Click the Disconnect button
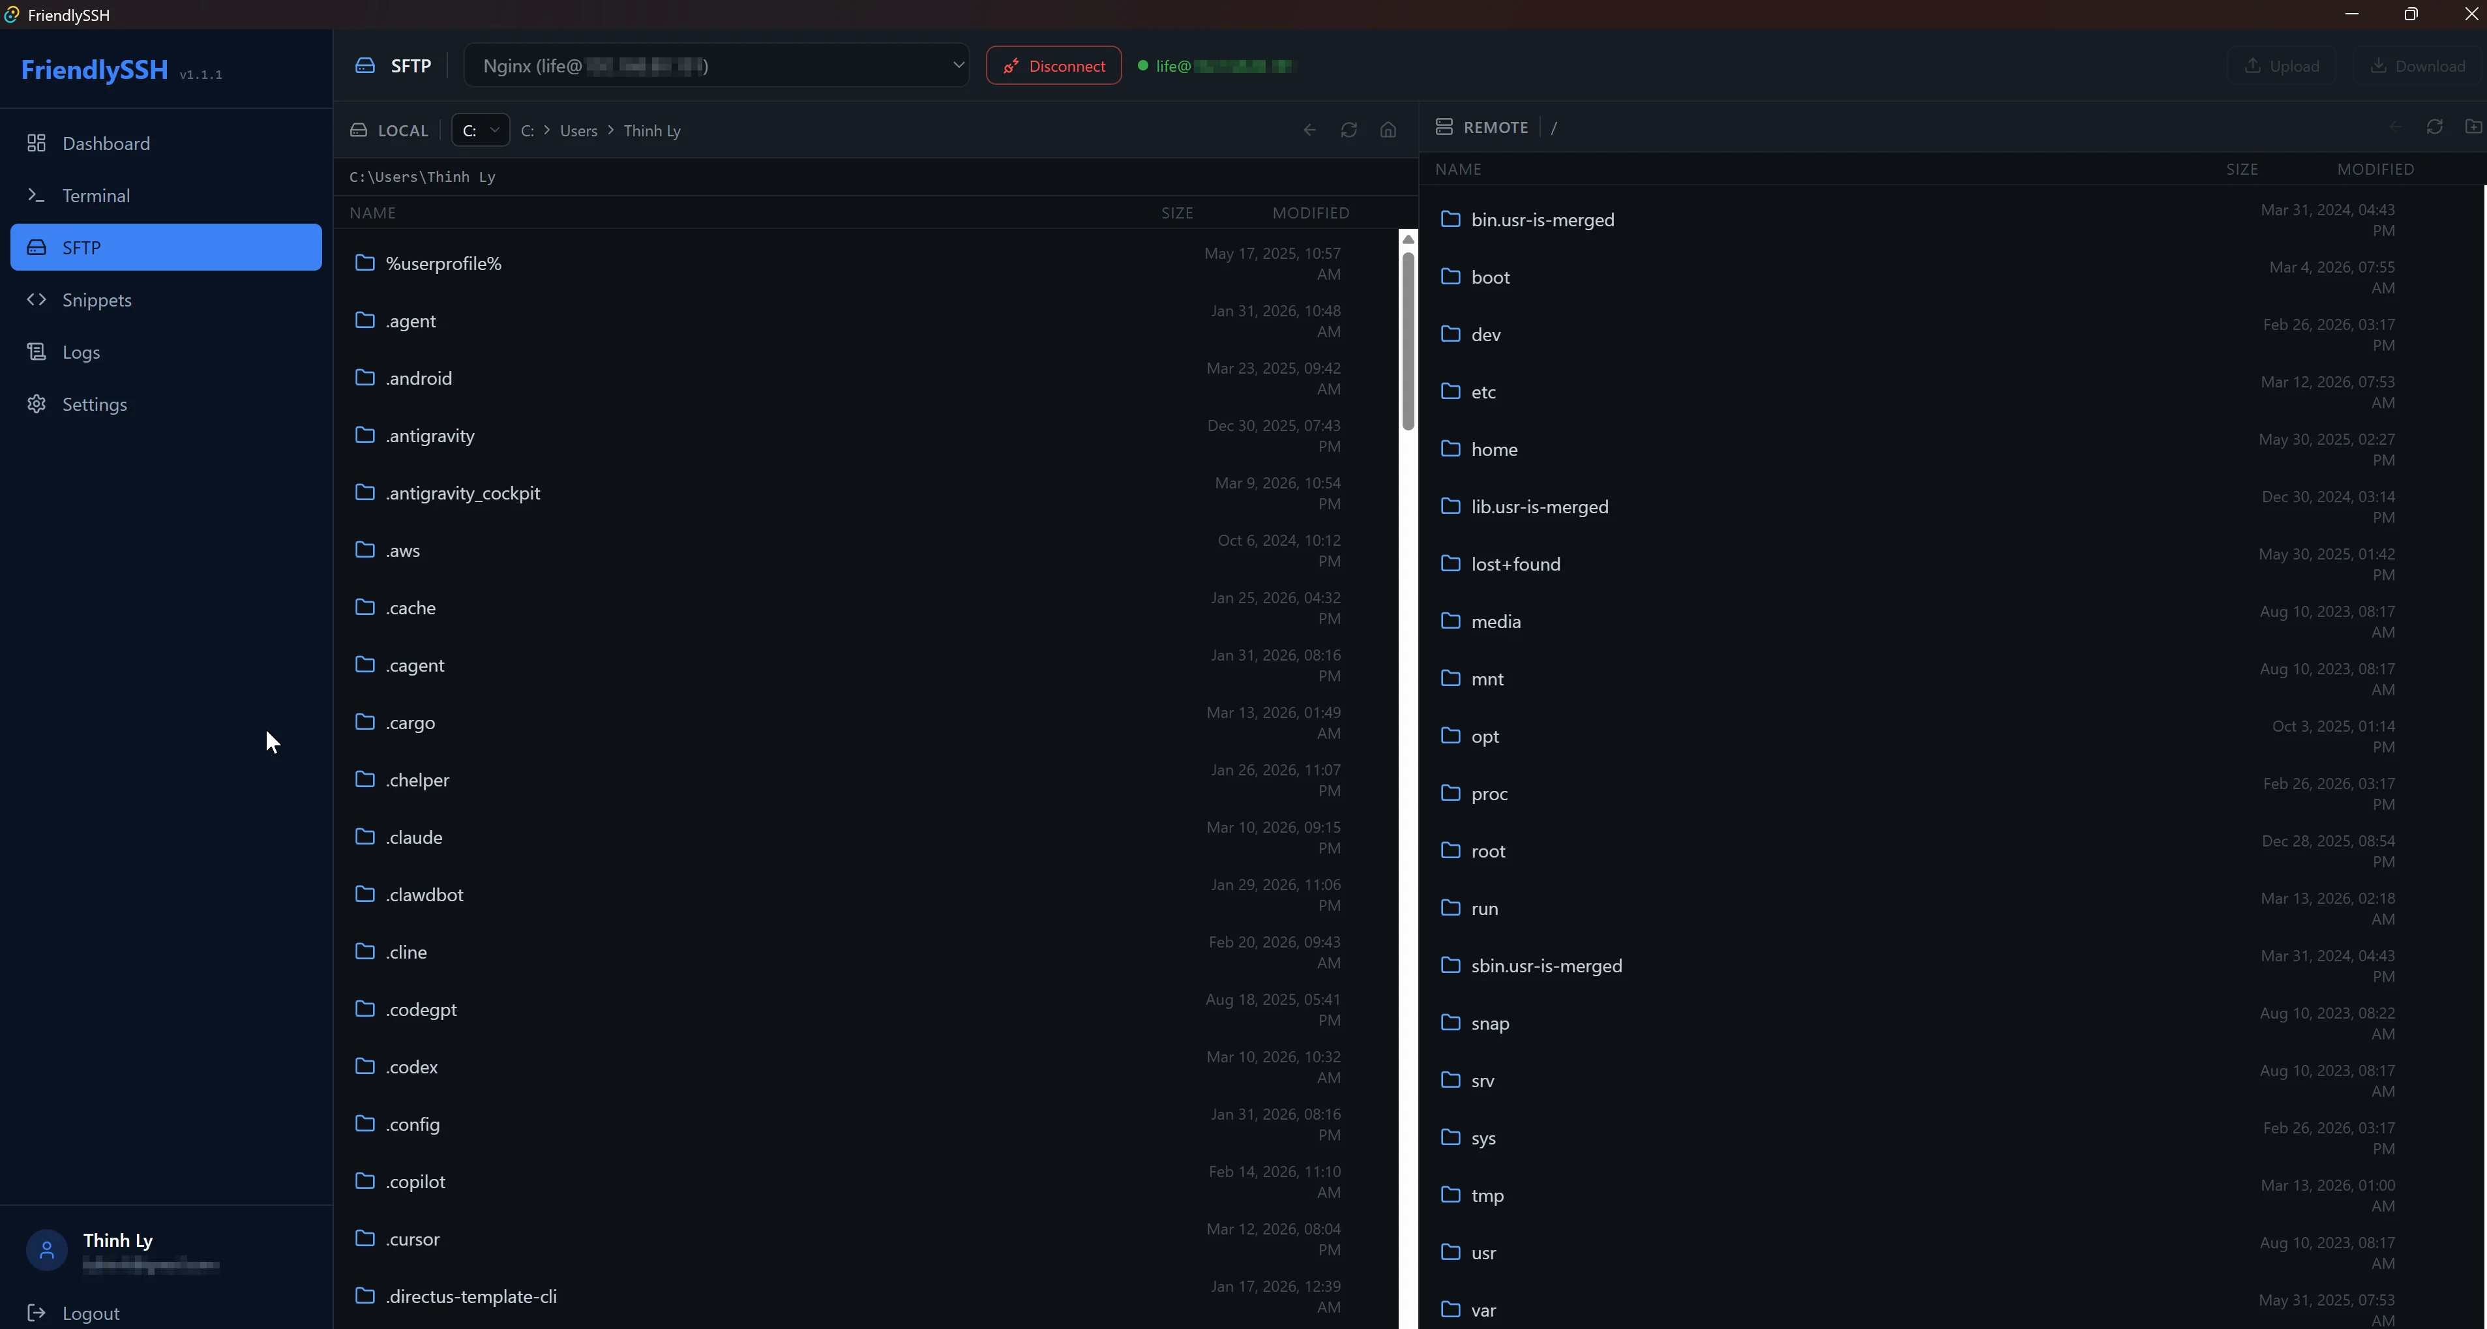Viewport: 2487px width, 1329px height. [1053, 66]
